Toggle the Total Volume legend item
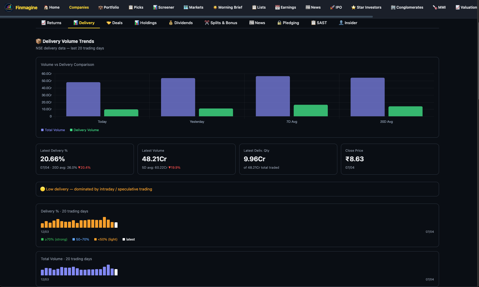479x287 pixels. pos(53,130)
